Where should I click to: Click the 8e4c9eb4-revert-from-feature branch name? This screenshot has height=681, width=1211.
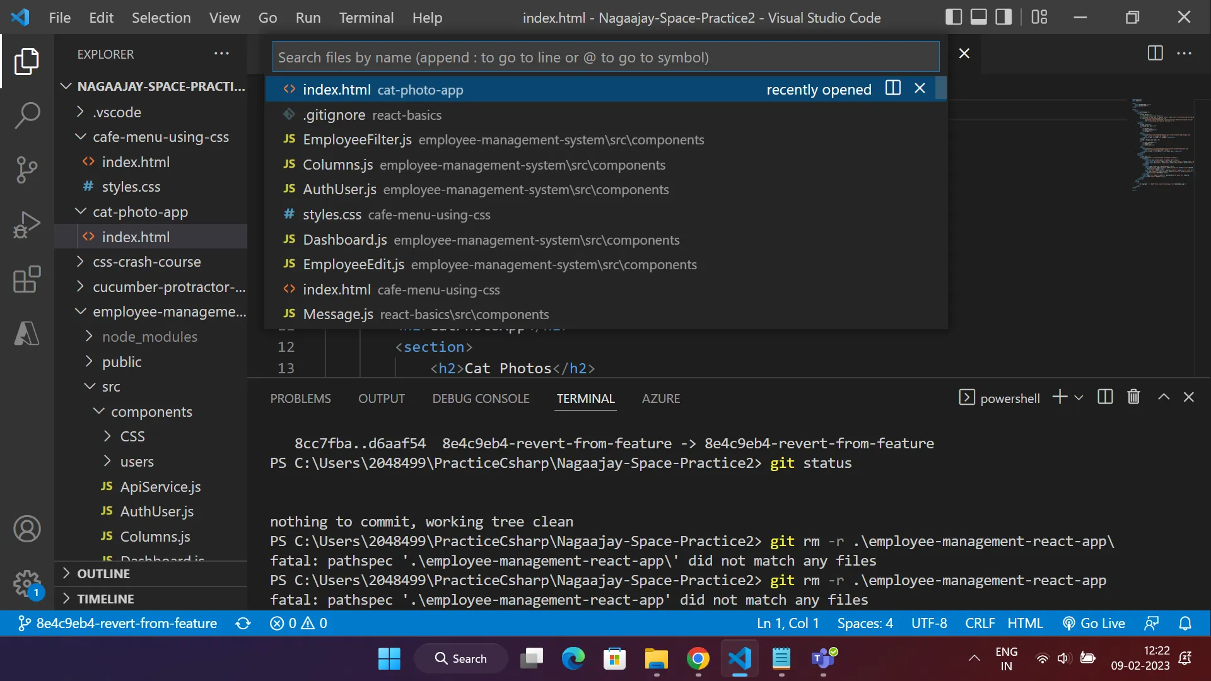pos(126,624)
